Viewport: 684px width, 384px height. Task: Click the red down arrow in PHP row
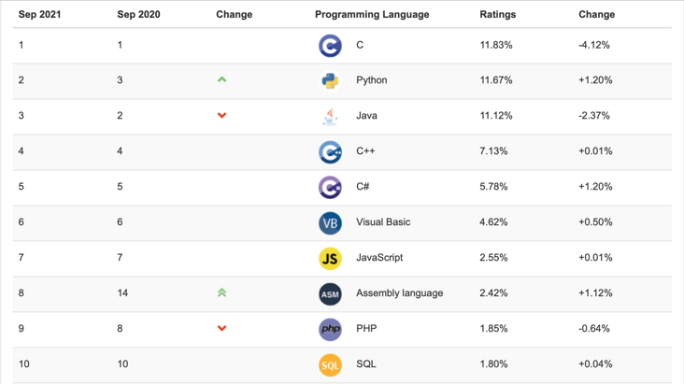coord(221,329)
